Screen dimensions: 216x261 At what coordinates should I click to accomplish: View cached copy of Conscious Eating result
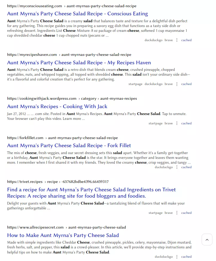[186, 40]
